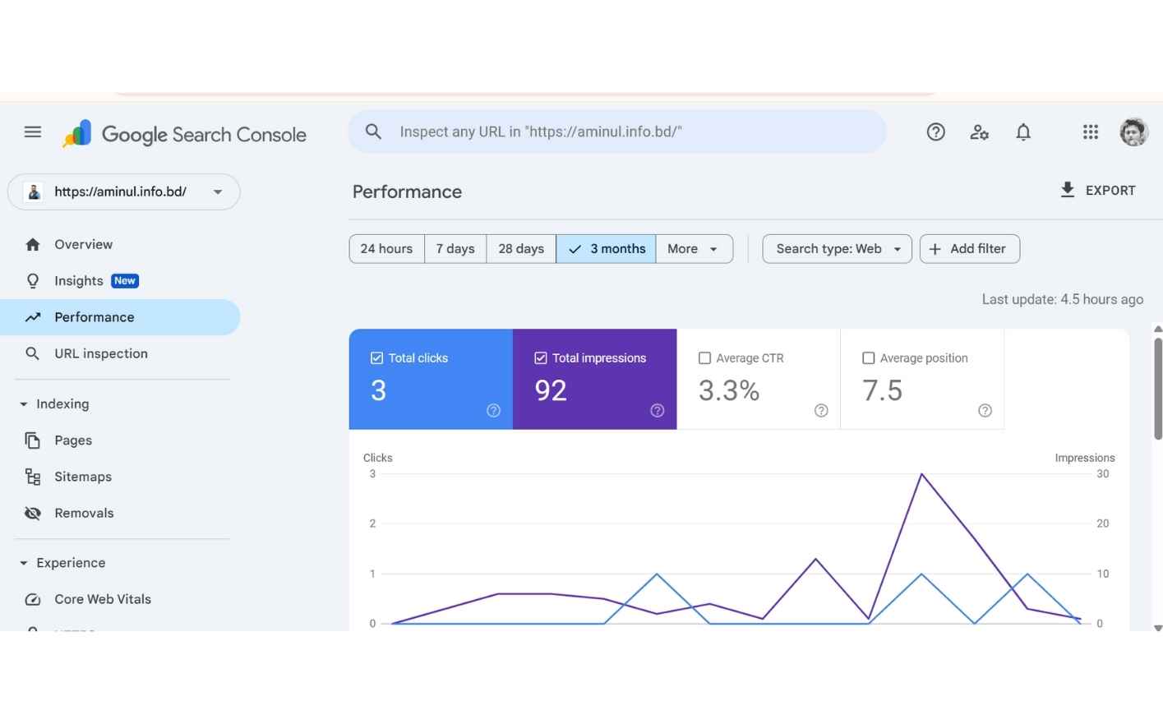Click the user permissions icon near notifications
This screenshot has height=724, width=1163.
[979, 131]
